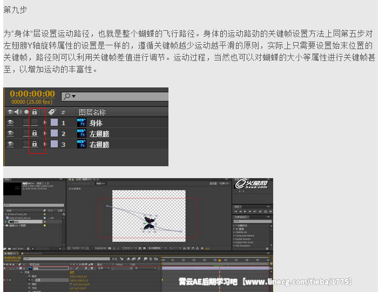Viewport: 379px width, 292px height.
Task: Click the label color swatch of layer 3
Action: click(53, 144)
